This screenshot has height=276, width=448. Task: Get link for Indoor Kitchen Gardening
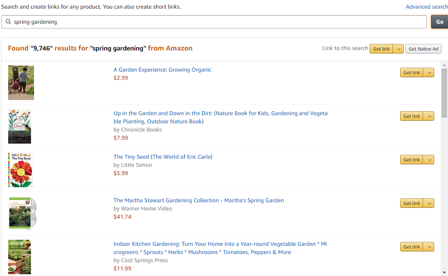[x=411, y=247]
